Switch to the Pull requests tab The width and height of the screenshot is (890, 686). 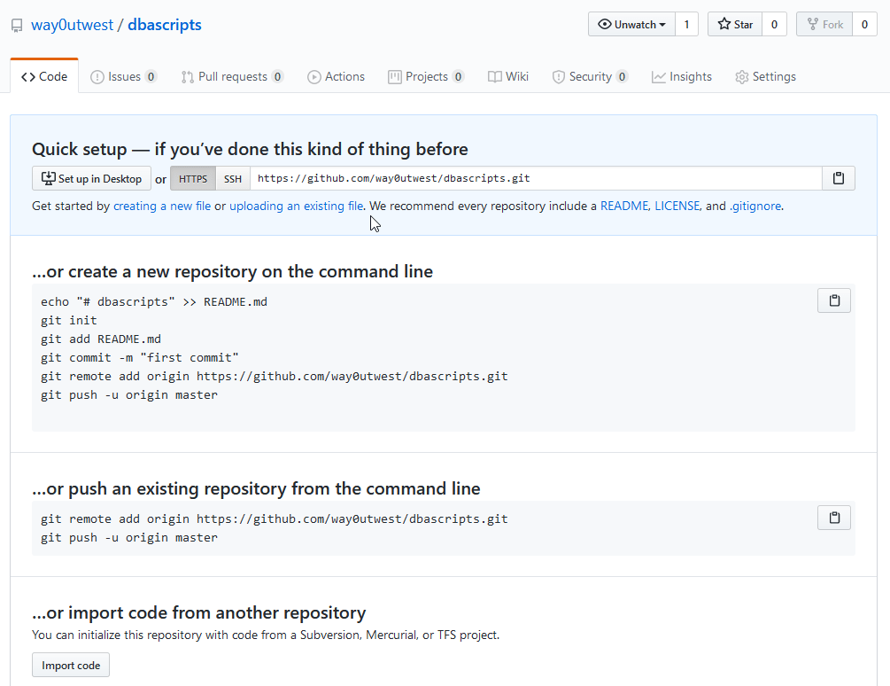pos(232,77)
